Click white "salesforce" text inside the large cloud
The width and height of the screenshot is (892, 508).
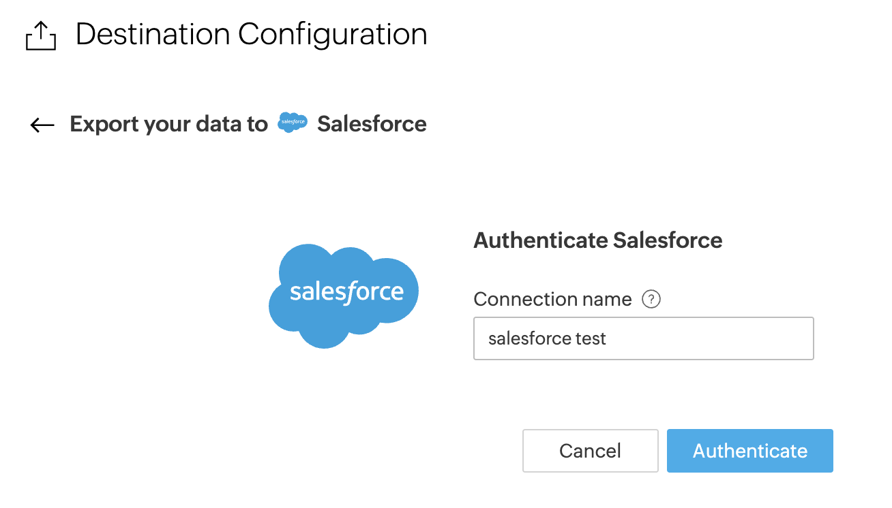click(346, 292)
